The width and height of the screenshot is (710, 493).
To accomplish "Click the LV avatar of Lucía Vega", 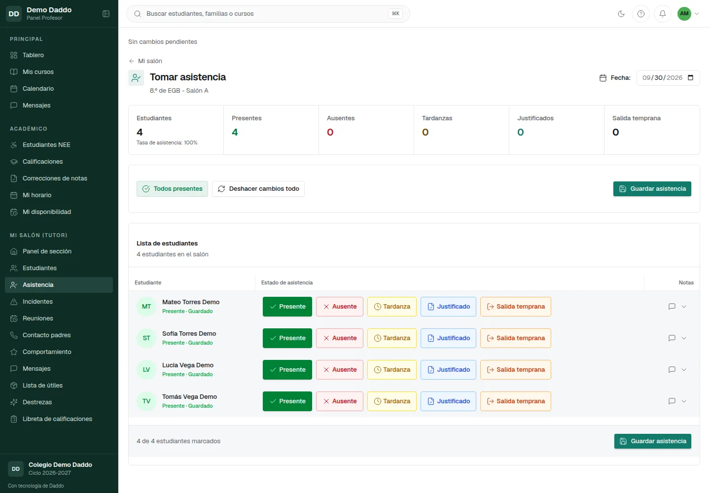I will pyautogui.click(x=146, y=370).
